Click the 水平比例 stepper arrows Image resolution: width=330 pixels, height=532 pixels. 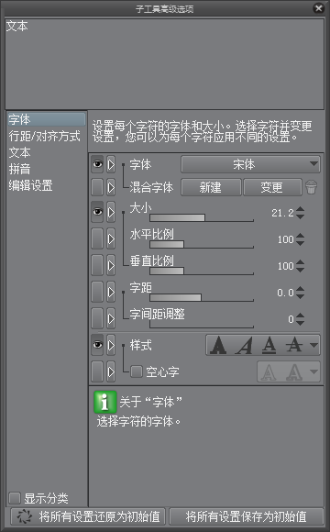(x=300, y=239)
